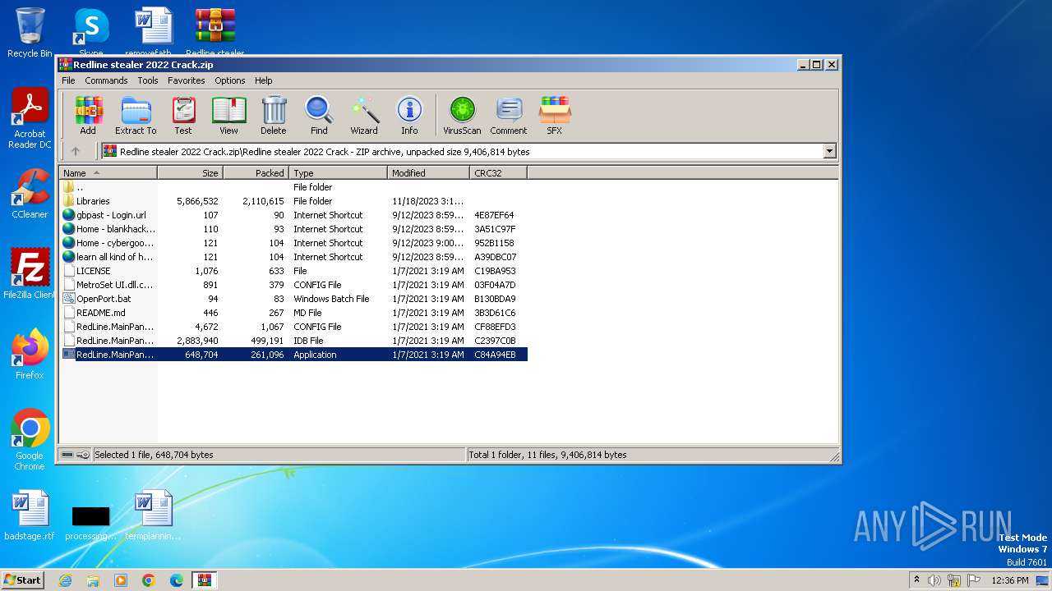Sort by the Type column header

click(x=339, y=173)
